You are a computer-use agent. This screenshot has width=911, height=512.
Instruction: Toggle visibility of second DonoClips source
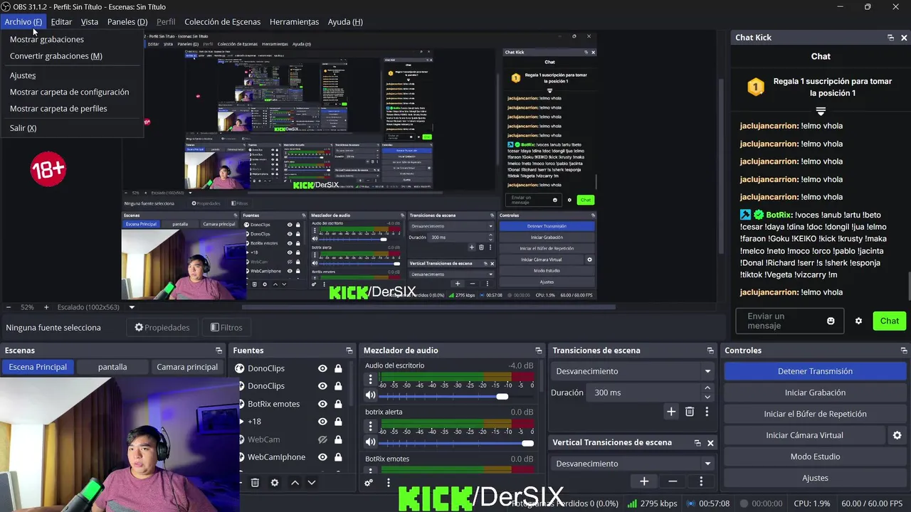pyautogui.click(x=322, y=386)
